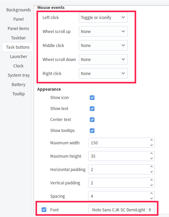Toggle the Center text checkbox
This screenshot has width=169, height=217.
[x=92, y=120]
